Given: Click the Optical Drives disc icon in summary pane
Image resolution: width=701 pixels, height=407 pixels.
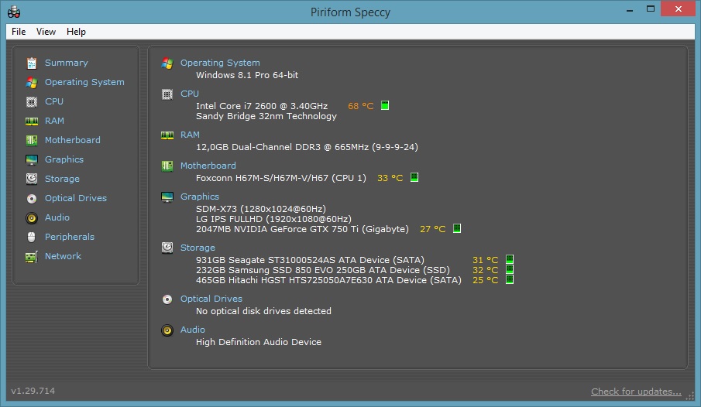Looking at the screenshot, I should [x=167, y=299].
